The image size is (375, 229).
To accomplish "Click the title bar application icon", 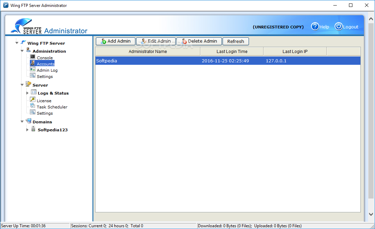I will point(6,5).
